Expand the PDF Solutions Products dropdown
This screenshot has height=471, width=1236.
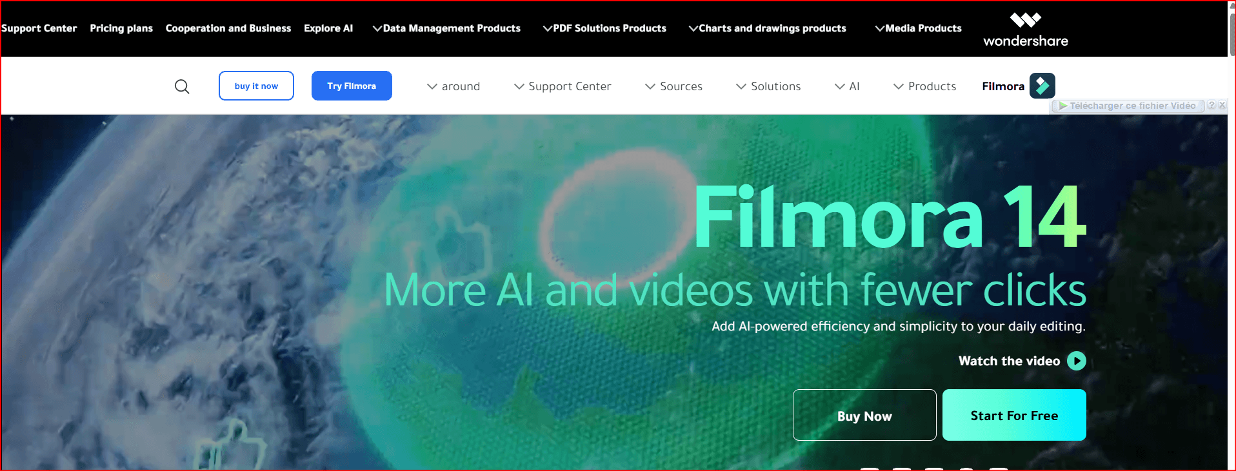pos(604,28)
